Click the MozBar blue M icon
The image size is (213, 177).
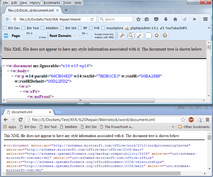6,36
